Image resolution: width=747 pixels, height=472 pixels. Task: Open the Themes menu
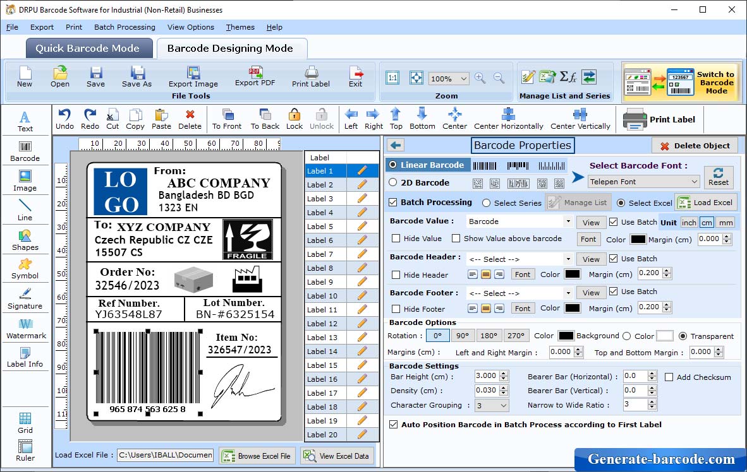240,27
